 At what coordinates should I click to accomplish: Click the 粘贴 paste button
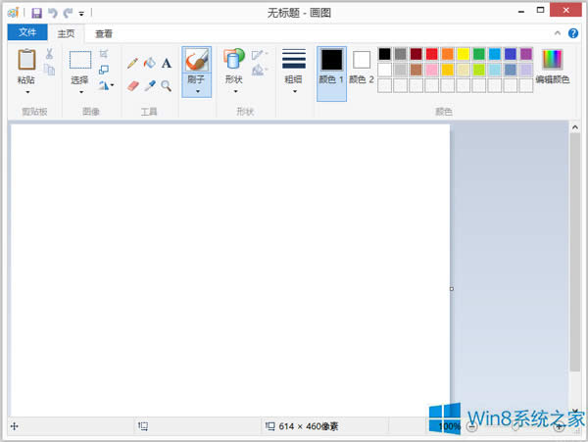(x=26, y=67)
